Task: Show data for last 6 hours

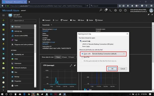Action: point(64,57)
